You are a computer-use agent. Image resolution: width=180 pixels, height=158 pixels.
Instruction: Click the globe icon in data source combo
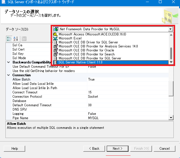point(56,29)
